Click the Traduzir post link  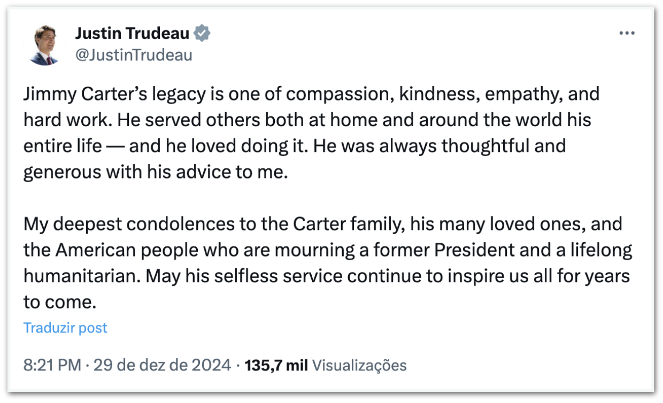(x=65, y=328)
